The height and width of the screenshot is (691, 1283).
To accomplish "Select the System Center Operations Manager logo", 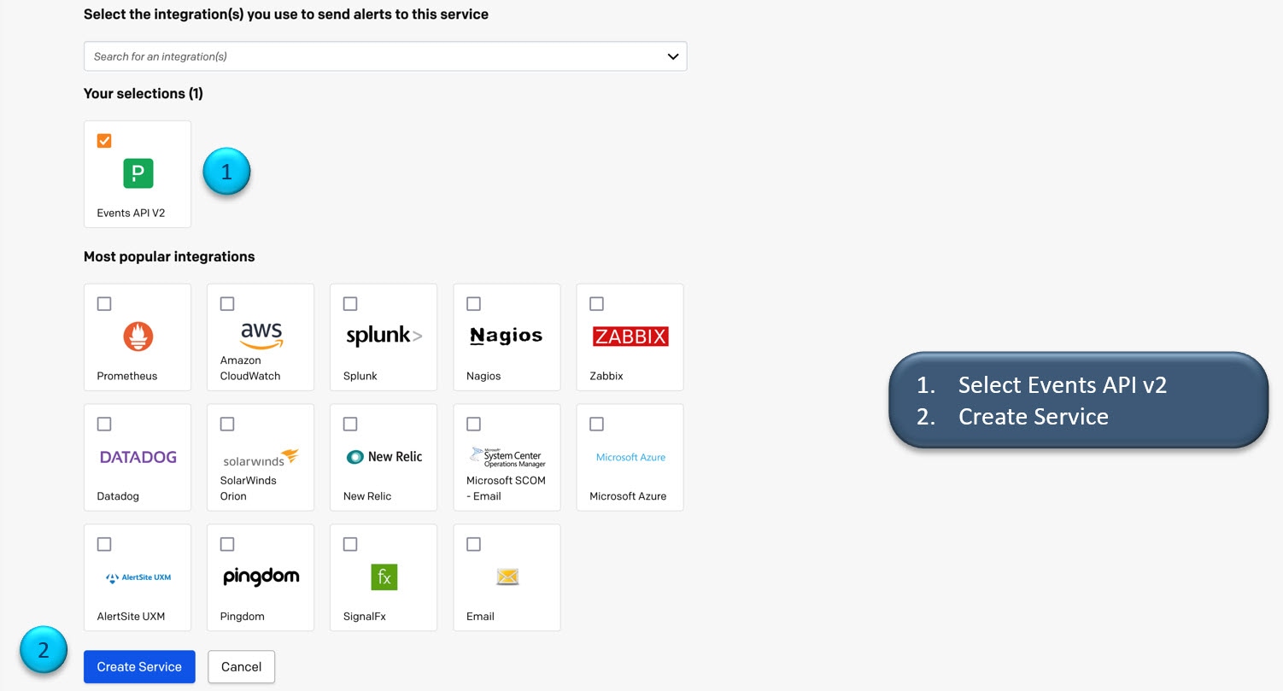I will click(507, 457).
